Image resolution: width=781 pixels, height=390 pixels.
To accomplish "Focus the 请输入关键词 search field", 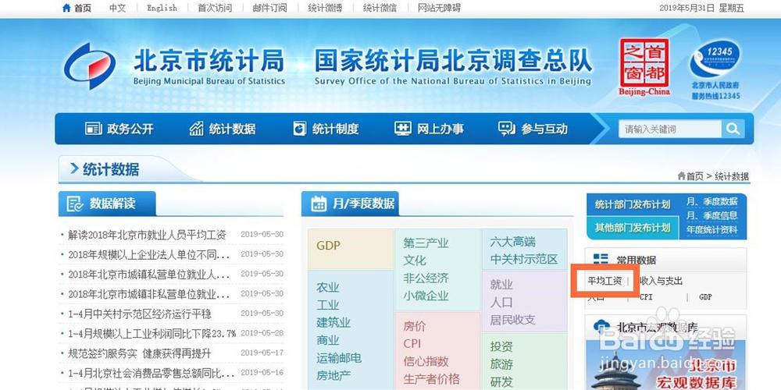I will [x=670, y=129].
